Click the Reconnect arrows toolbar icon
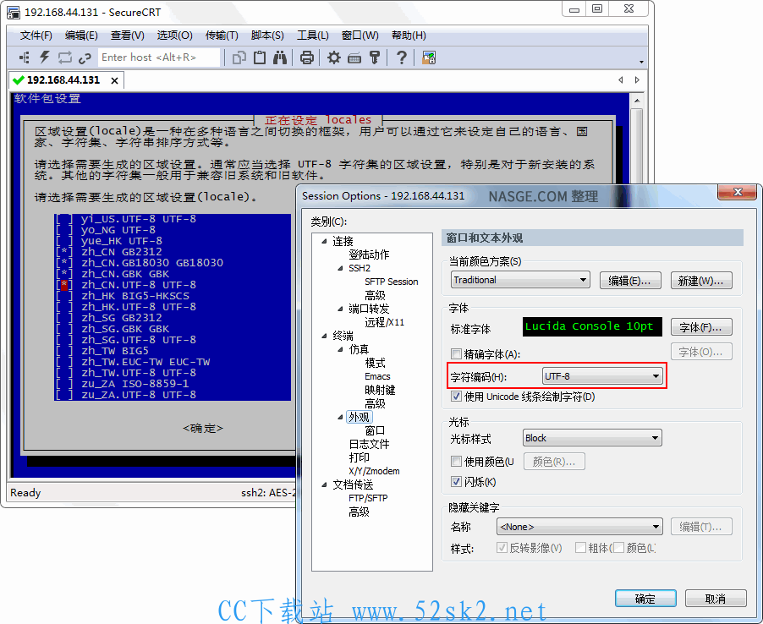Screen dimensions: 763x624 tap(65, 57)
